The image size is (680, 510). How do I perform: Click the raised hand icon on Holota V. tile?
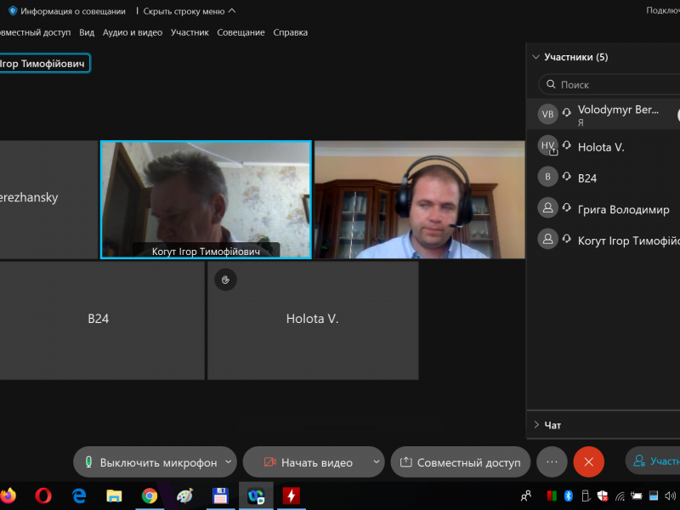(225, 279)
